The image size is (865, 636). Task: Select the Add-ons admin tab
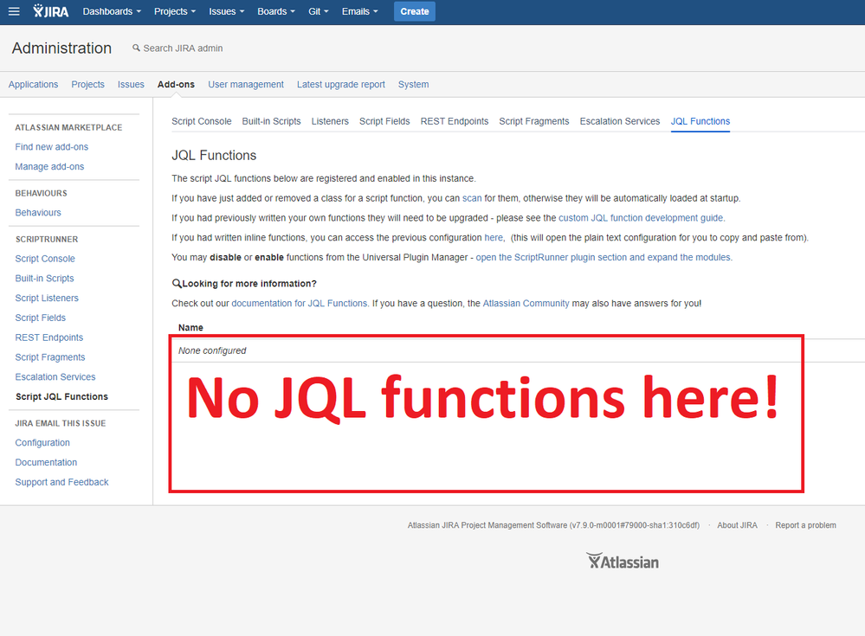click(176, 84)
